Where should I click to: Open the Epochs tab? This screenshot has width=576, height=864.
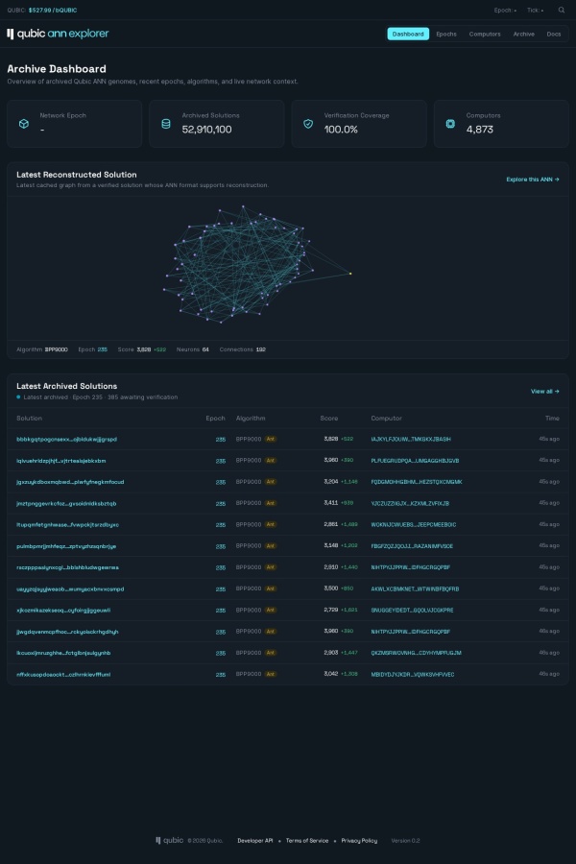point(445,35)
